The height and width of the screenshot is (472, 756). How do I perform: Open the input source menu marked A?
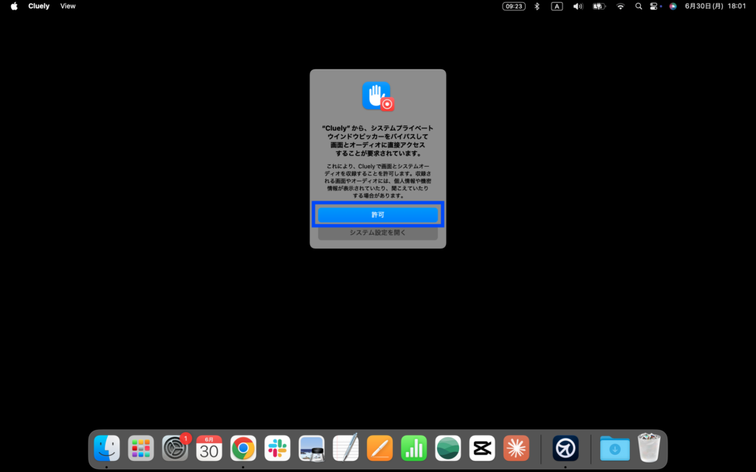tap(557, 6)
